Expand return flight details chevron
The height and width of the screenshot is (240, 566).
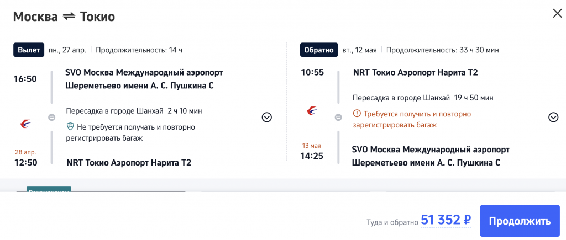pos(553,117)
